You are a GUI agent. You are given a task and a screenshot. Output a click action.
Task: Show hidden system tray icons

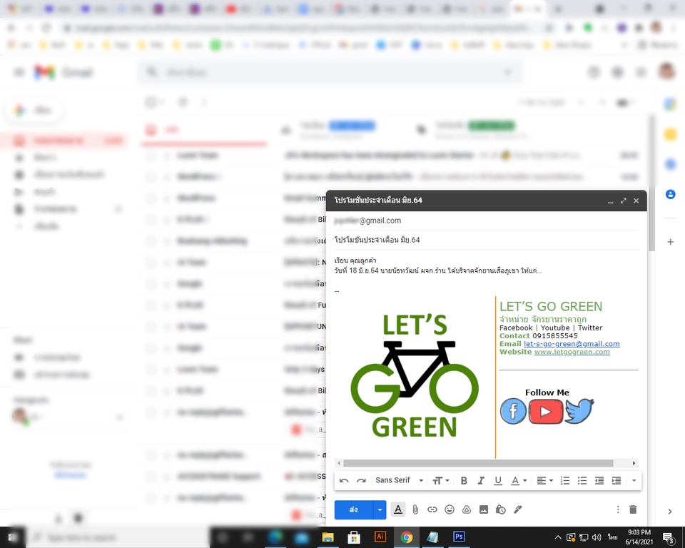(x=558, y=537)
